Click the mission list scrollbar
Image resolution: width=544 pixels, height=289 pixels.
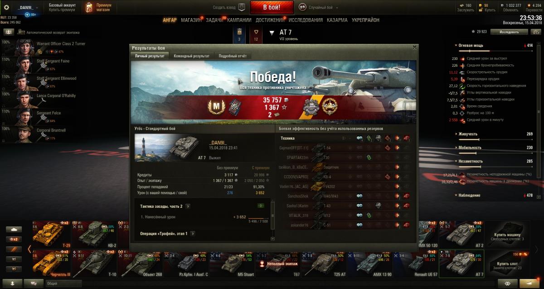pyautogui.click(x=272, y=221)
